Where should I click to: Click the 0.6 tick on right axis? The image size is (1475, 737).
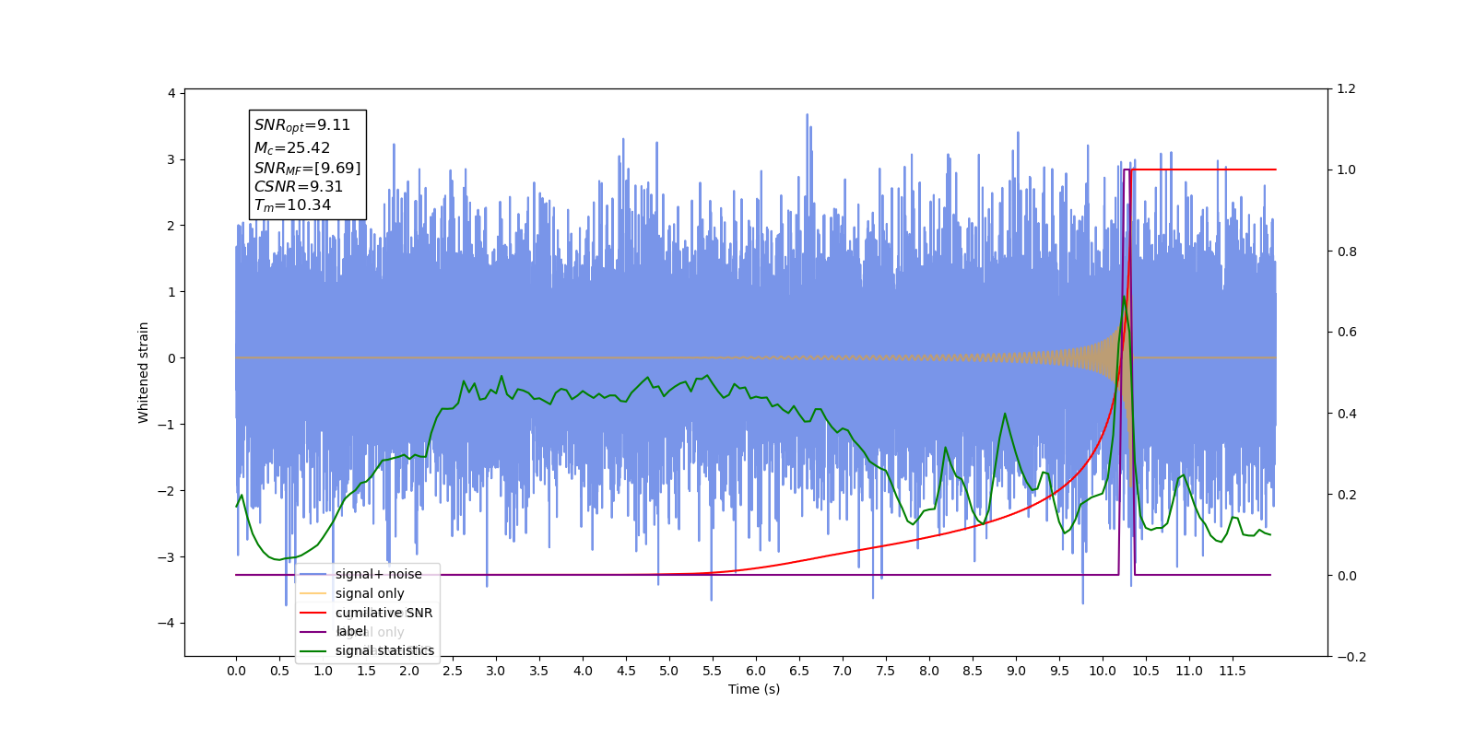pos(1347,333)
